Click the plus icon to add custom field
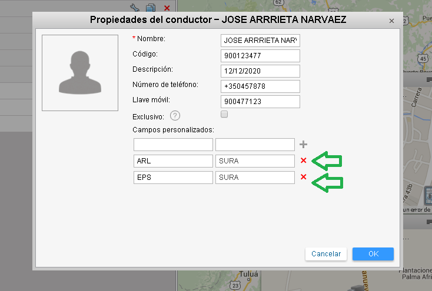This screenshot has height=291, width=432. pos(304,145)
